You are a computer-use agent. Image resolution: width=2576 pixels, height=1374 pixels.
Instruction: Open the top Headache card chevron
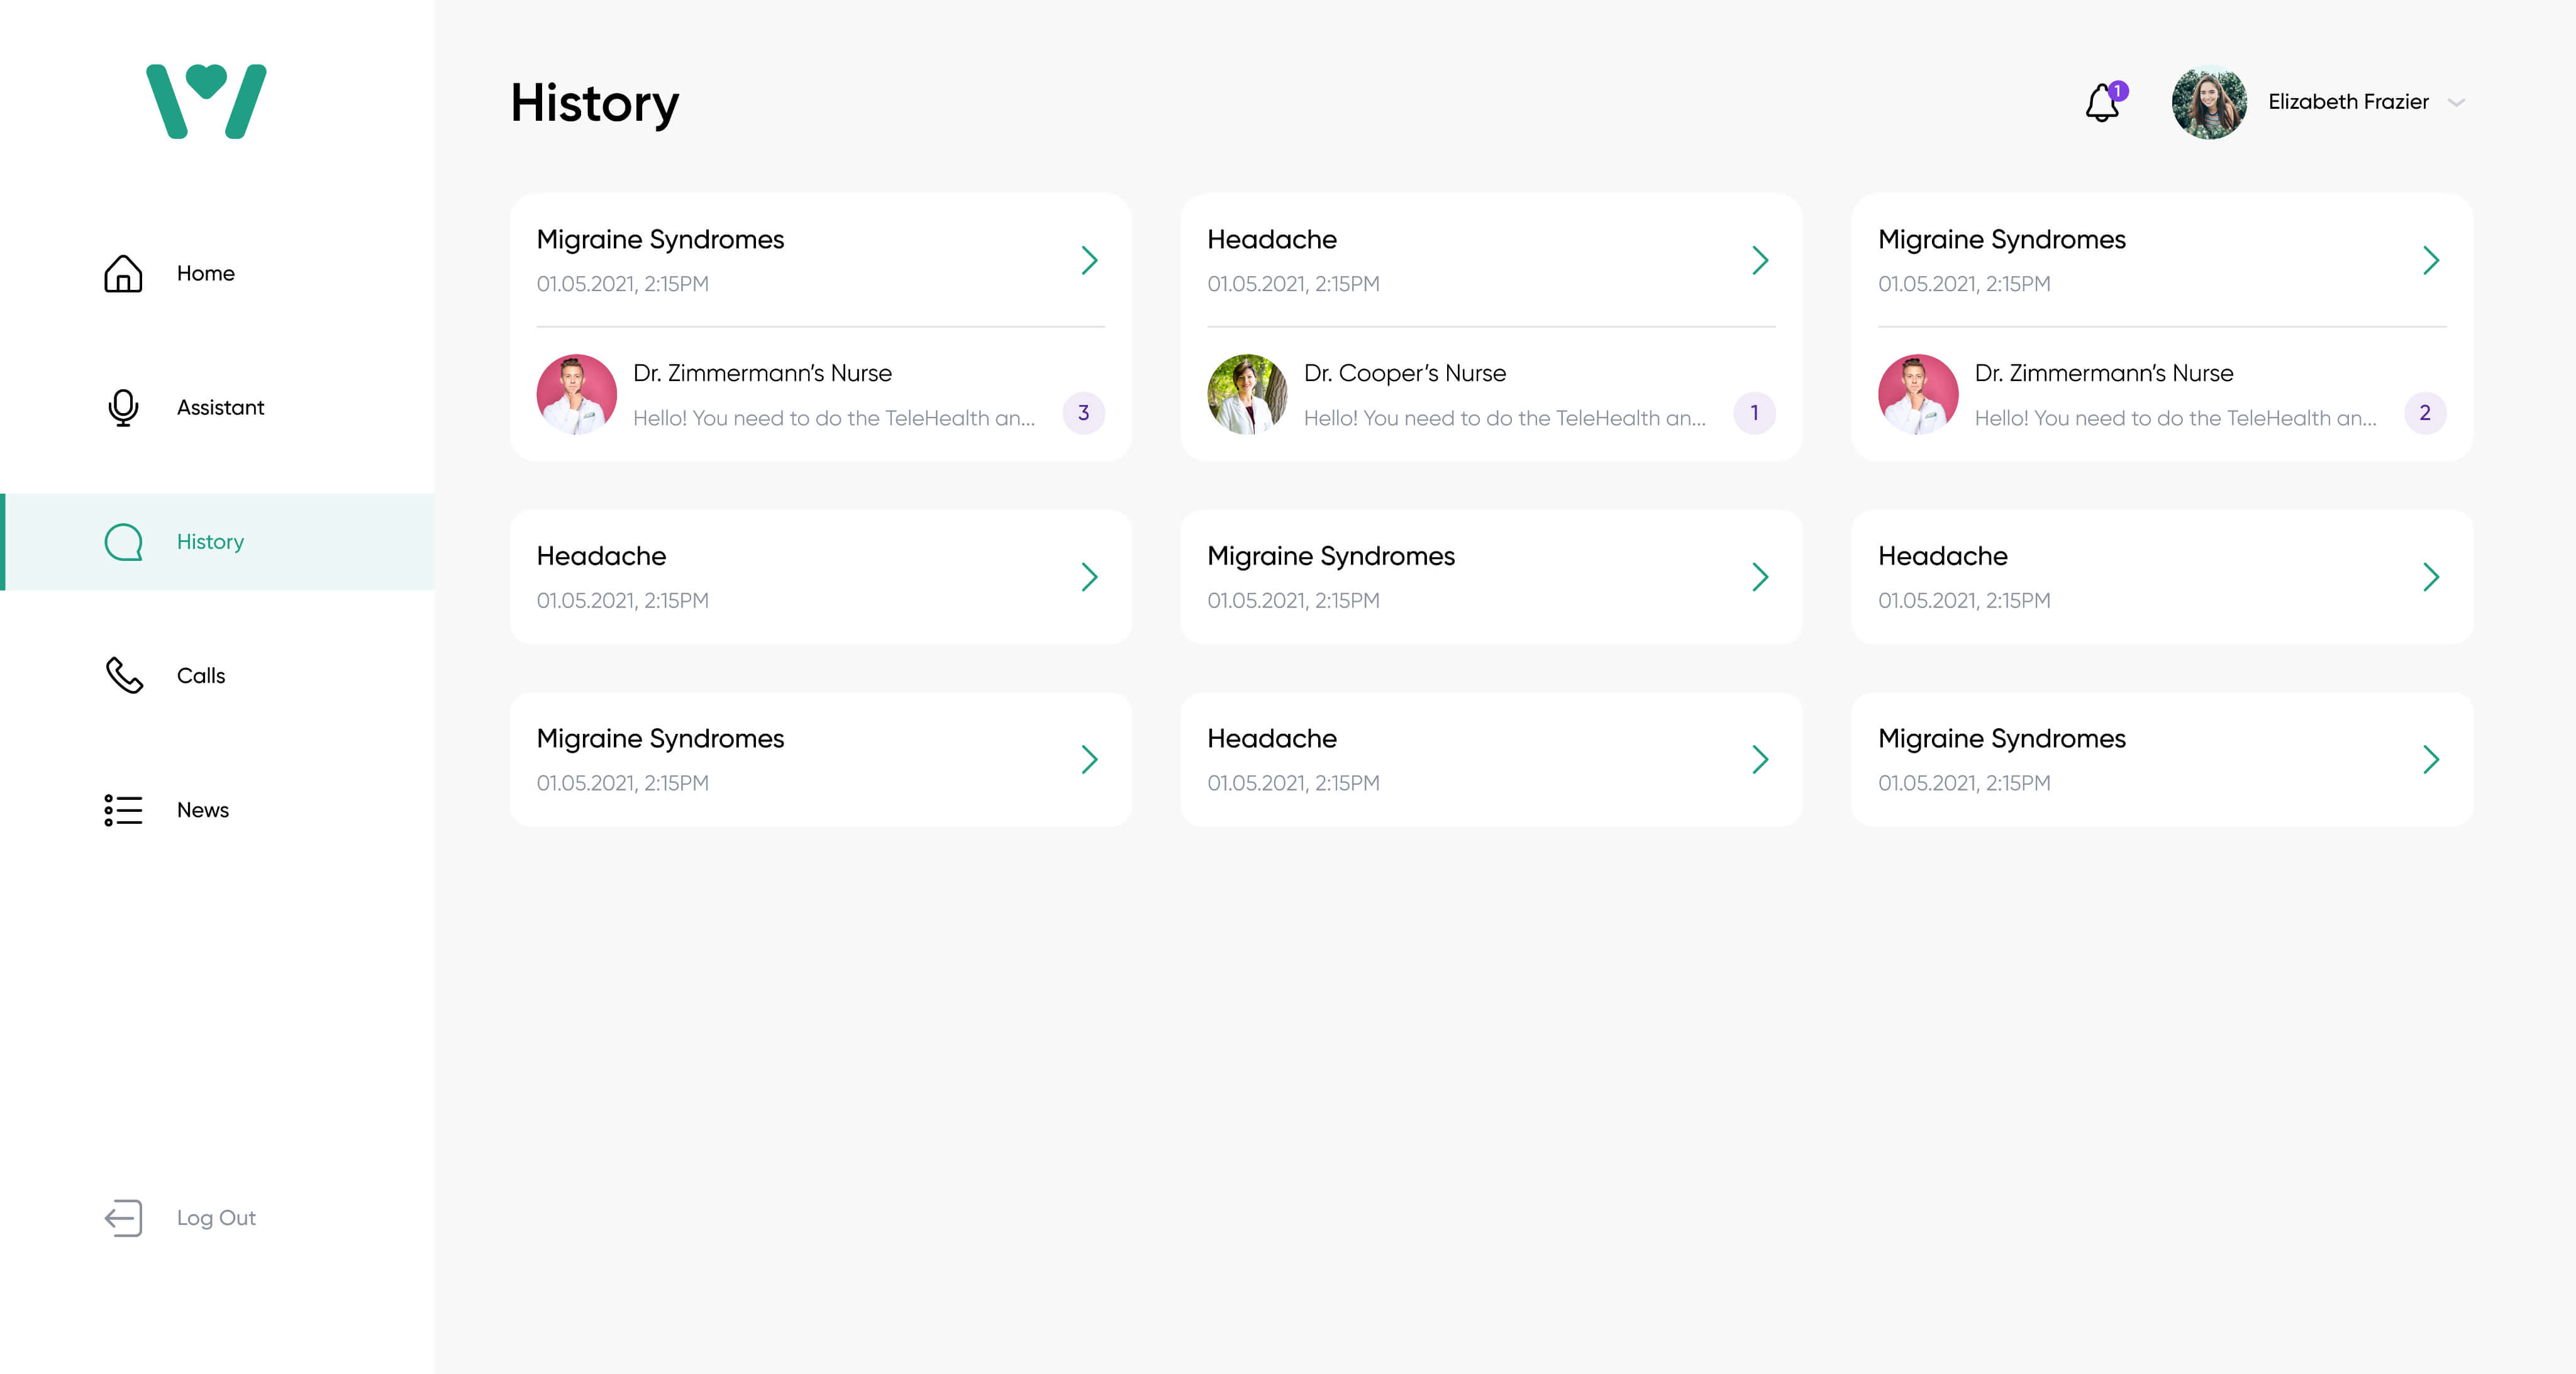(x=1760, y=260)
